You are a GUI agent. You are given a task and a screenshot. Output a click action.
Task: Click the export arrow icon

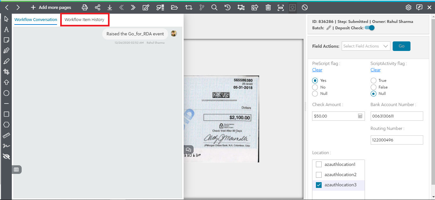point(255,7)
